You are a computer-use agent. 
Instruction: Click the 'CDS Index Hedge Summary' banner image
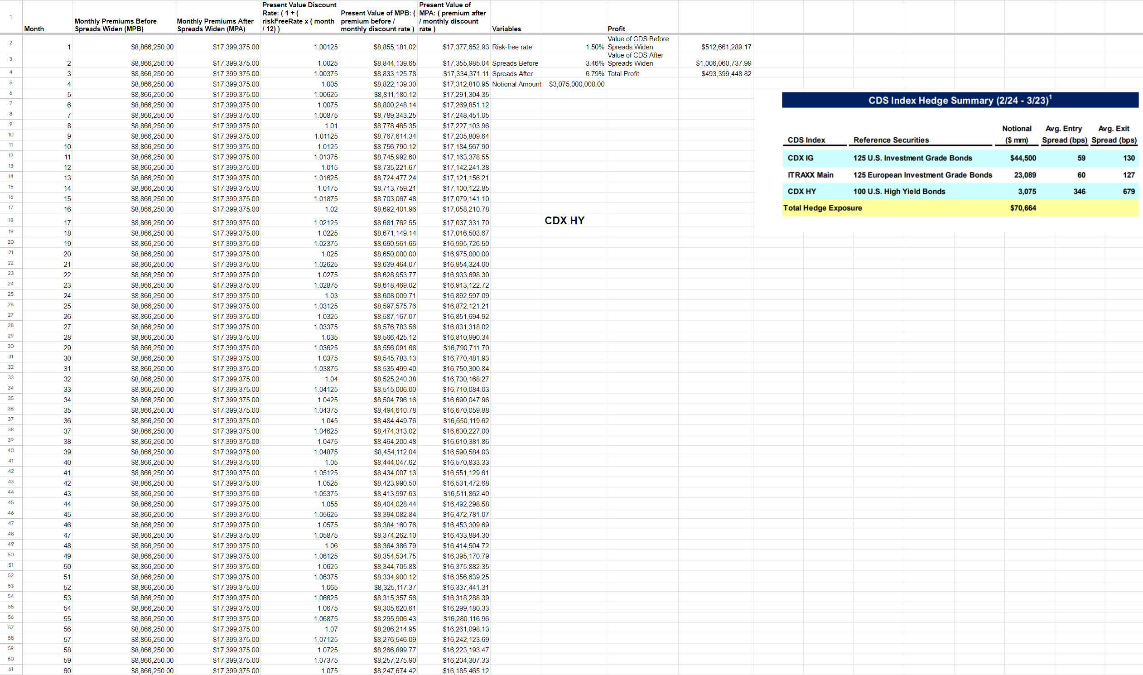point(960,100)
